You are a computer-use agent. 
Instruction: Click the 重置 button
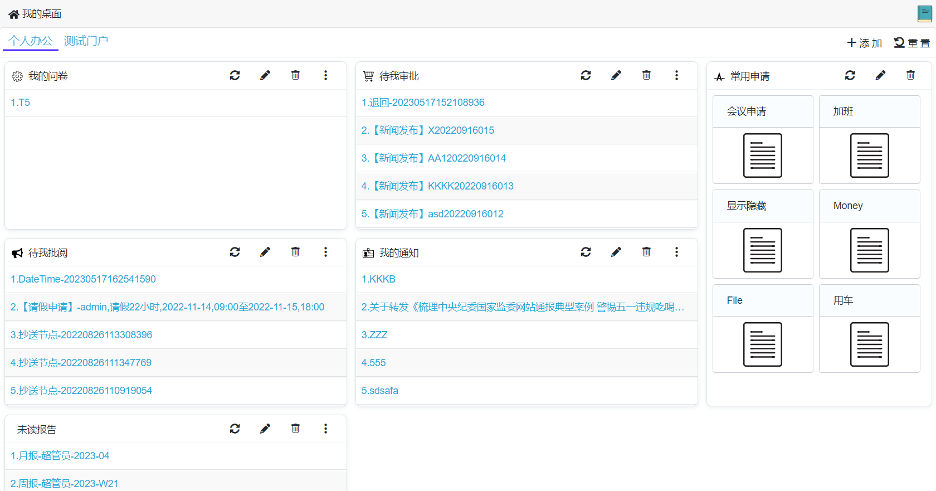click(x=912, y=43)
